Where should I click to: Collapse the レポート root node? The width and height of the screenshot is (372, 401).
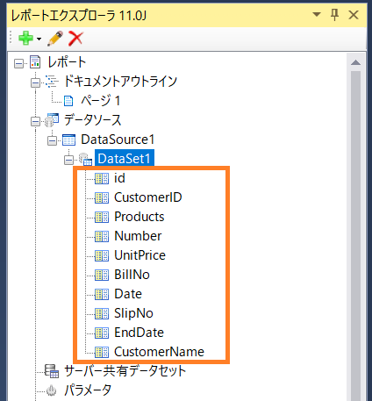(18, 63)
